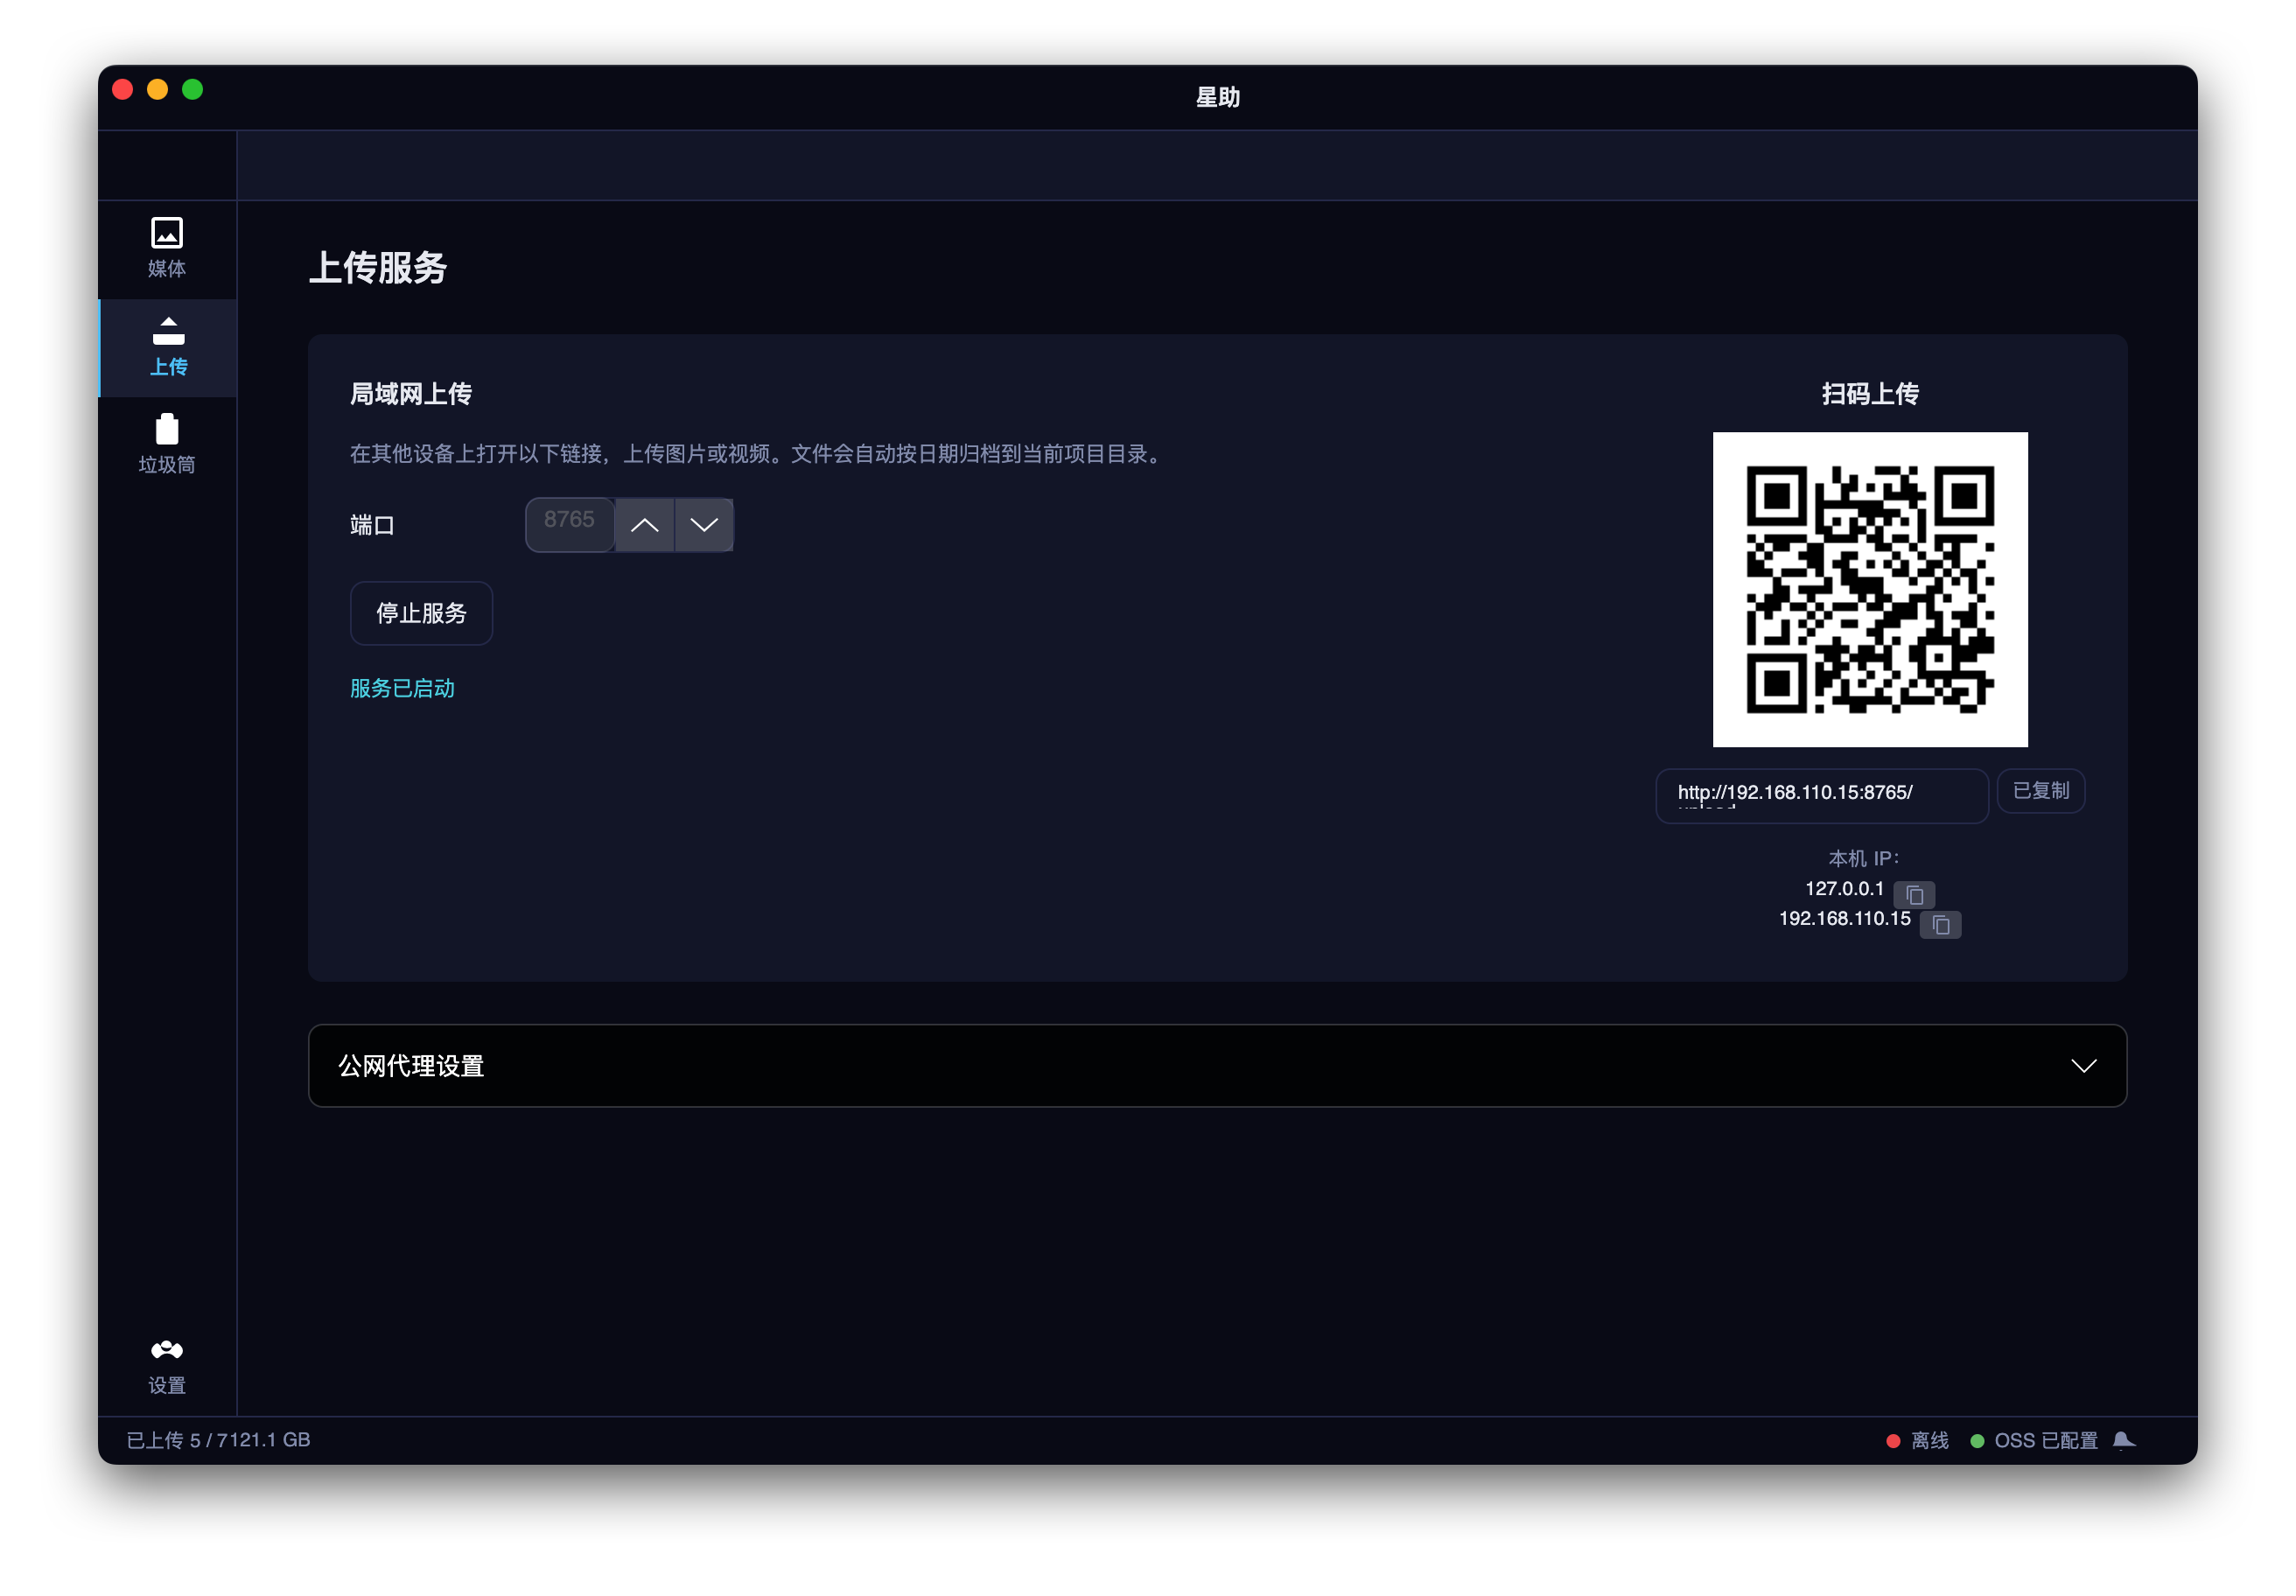This screenshot has width=2296, height=1596.
Task: Click the QR code image
Action: click(1870, 590)
